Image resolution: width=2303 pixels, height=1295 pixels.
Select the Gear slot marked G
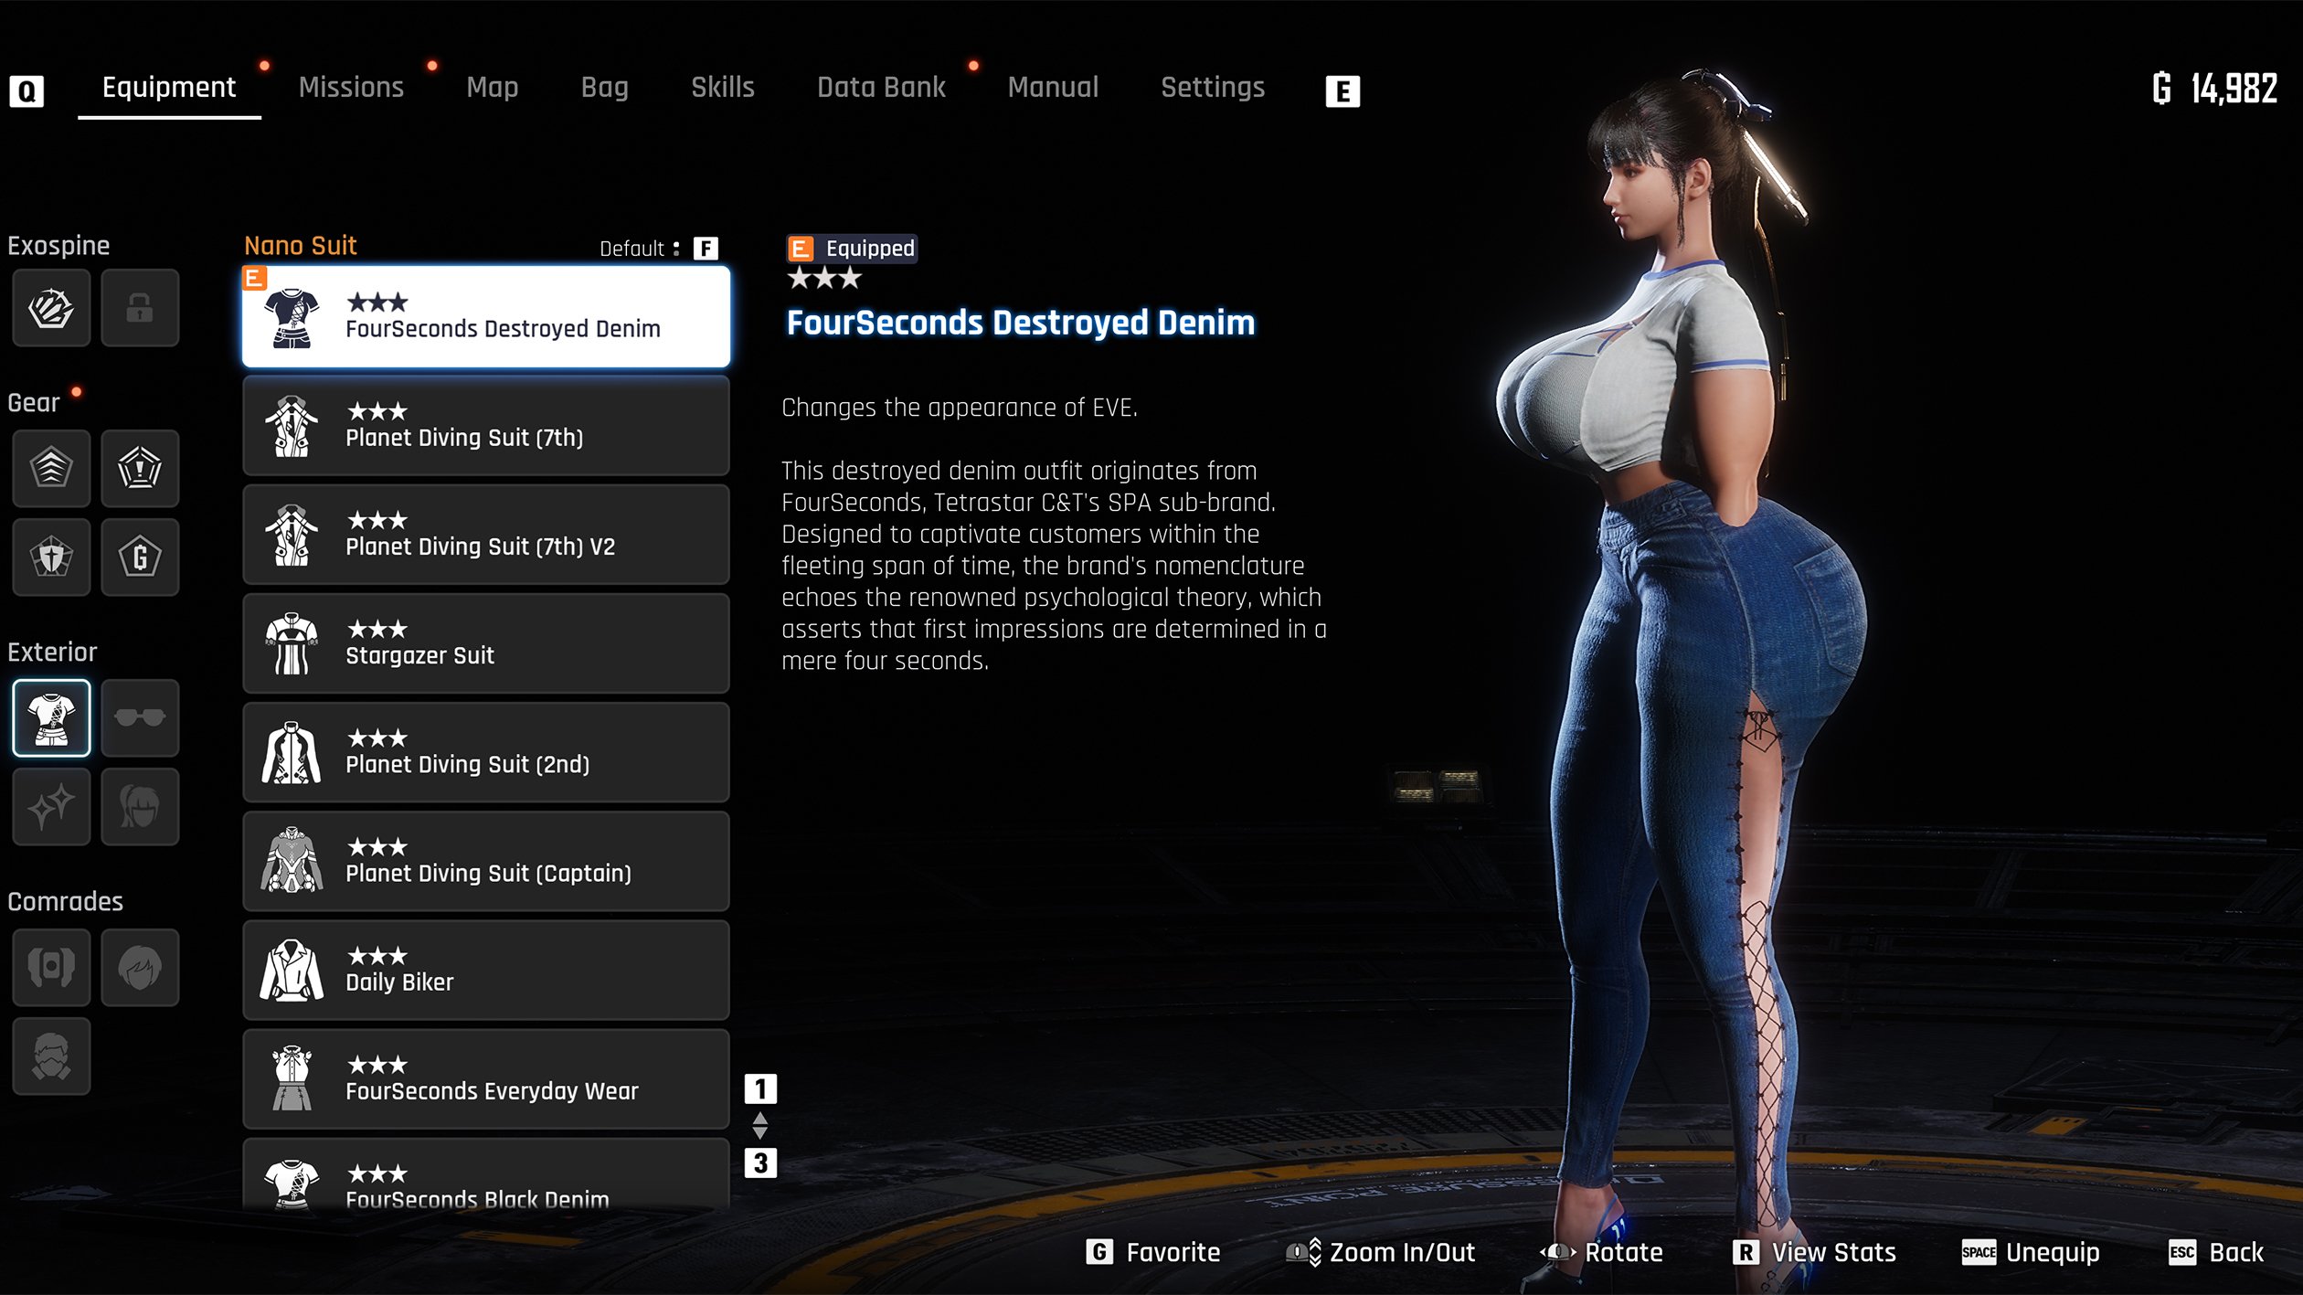coord(139,557)
